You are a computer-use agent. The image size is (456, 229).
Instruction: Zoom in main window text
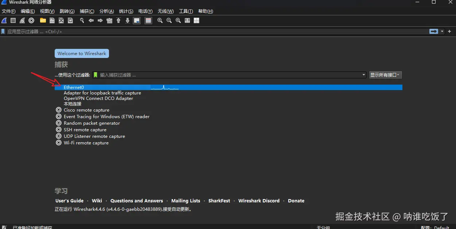tap(160, 20)
